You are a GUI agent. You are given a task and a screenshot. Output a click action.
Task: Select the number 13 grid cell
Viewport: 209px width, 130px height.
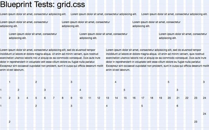[x=108, y=98]
